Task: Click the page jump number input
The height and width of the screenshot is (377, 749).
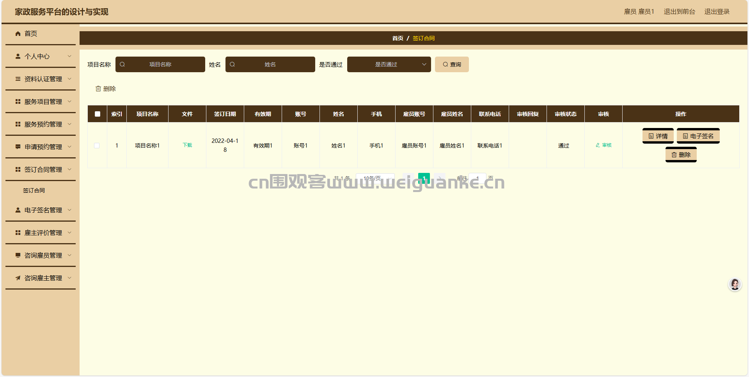Action: point(477,178)
